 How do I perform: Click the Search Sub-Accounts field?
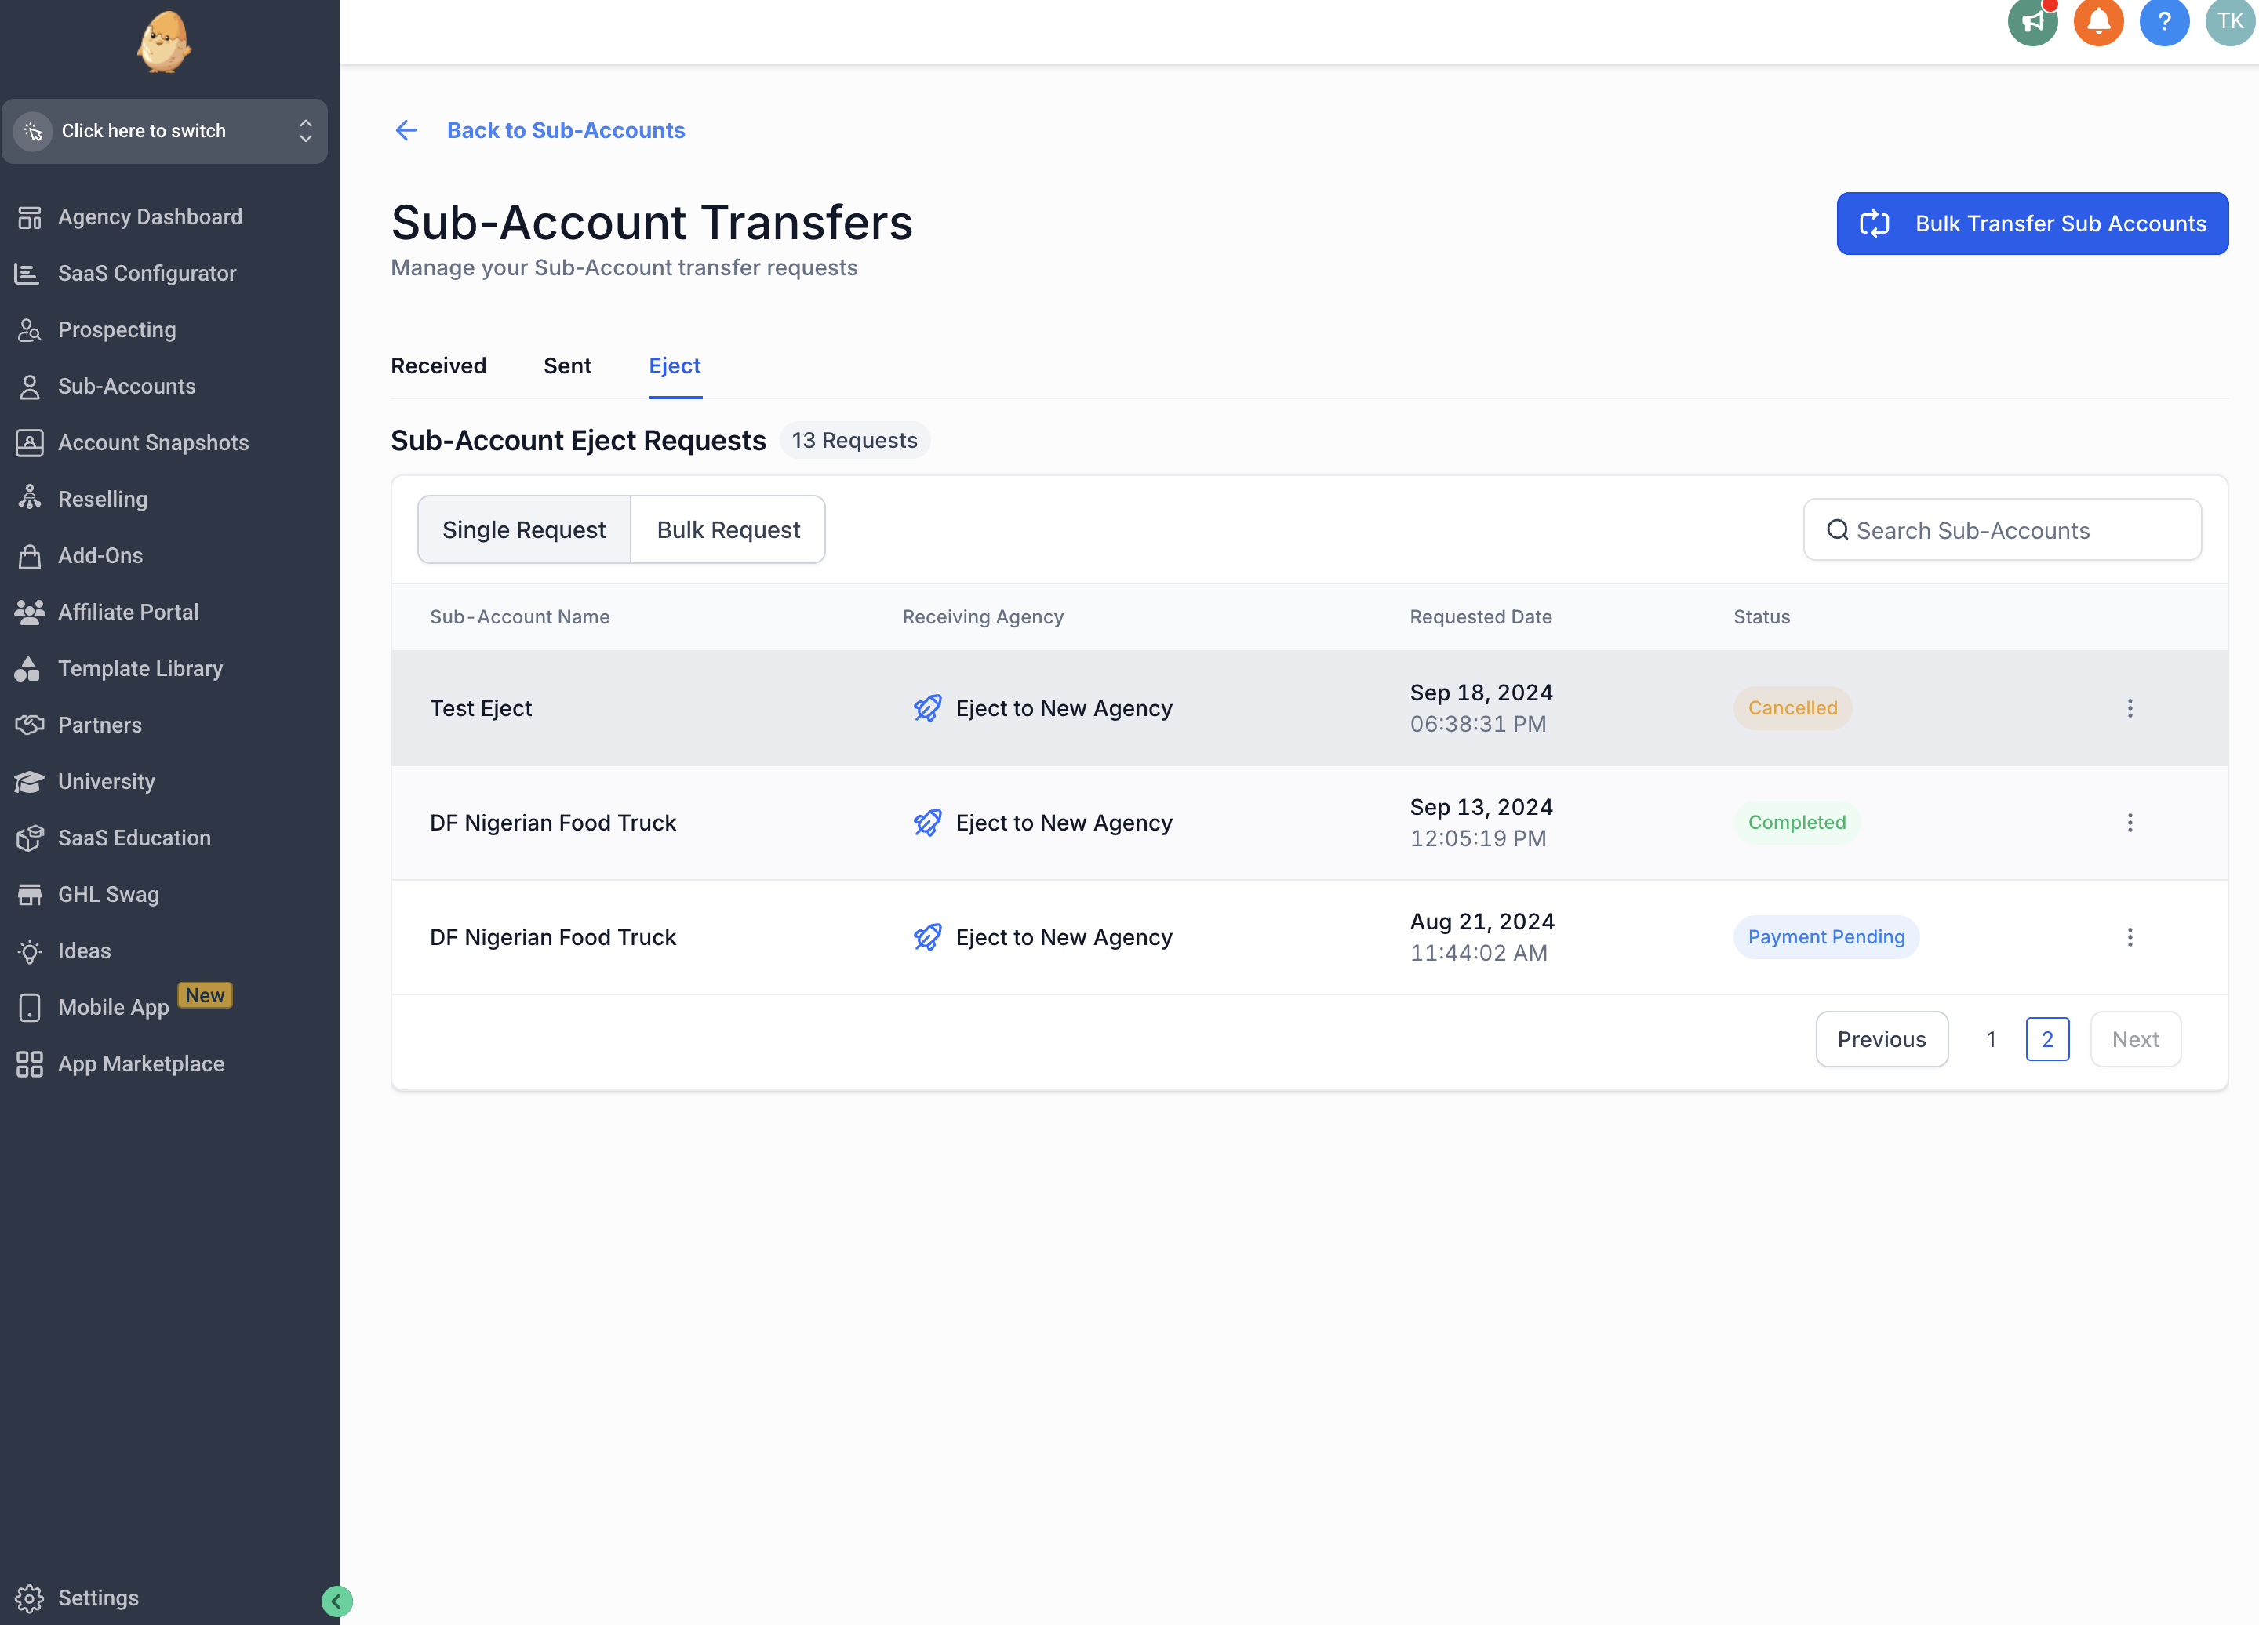[x=2002, y=529]
